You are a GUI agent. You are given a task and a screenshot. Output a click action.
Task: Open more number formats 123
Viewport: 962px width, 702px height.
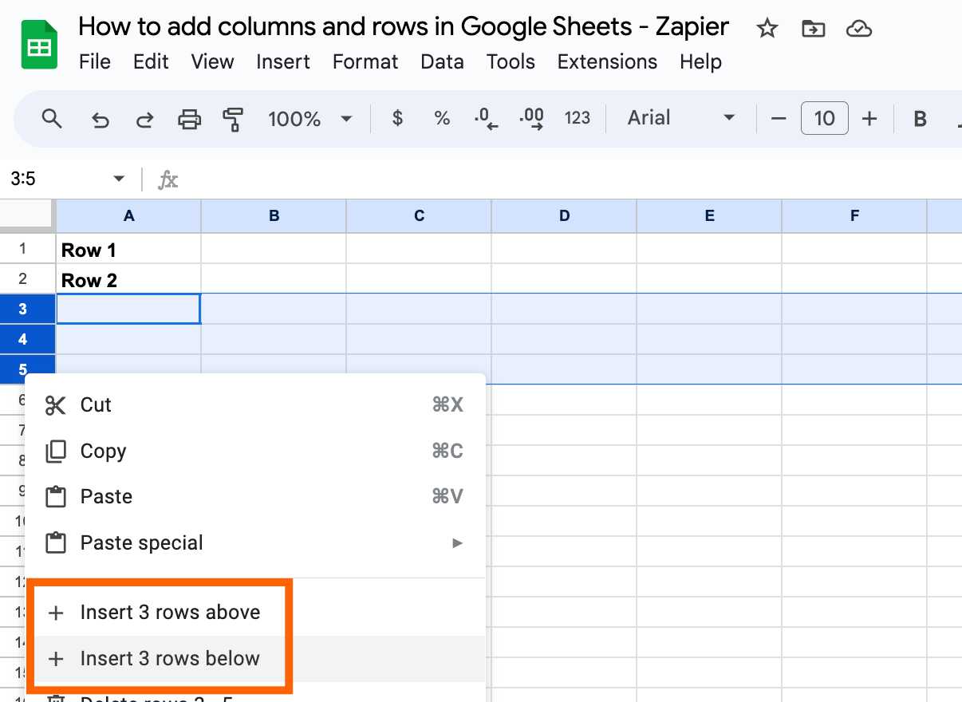click(x=577, y=119)
